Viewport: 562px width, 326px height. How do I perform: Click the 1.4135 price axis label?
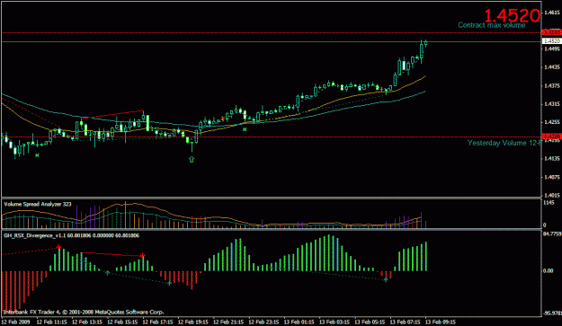[x=552, y=159]
